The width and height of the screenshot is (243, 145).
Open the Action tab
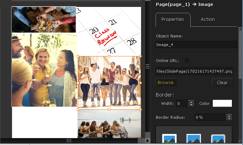(x=208, y=19)
